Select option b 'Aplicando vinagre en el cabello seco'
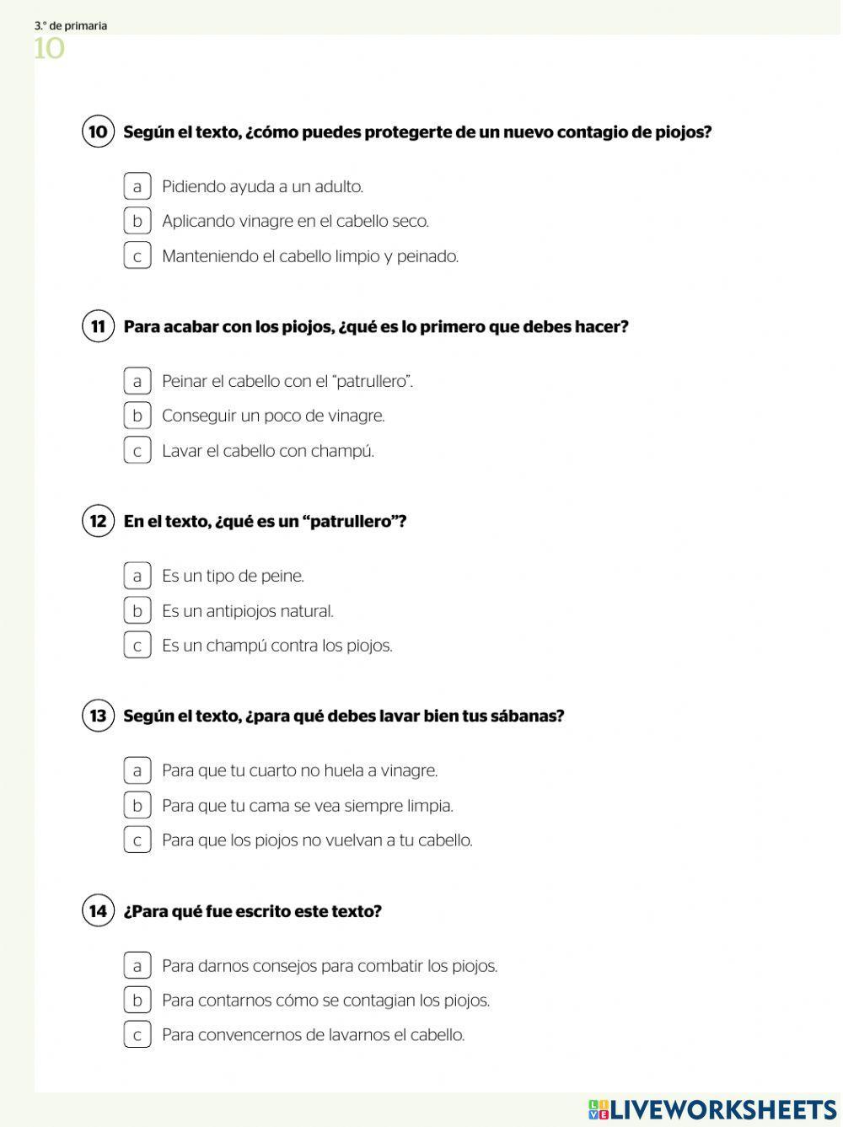This screenshot has width=843, height=1127. pyautogui.click(x=137, y=221)
